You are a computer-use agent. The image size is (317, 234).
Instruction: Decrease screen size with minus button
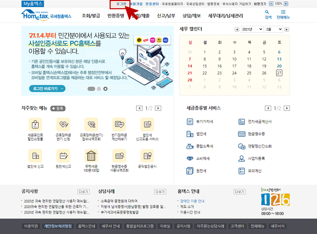coord(271,4)
